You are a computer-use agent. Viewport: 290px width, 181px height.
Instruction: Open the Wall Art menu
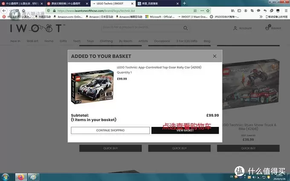click(32, 41)
